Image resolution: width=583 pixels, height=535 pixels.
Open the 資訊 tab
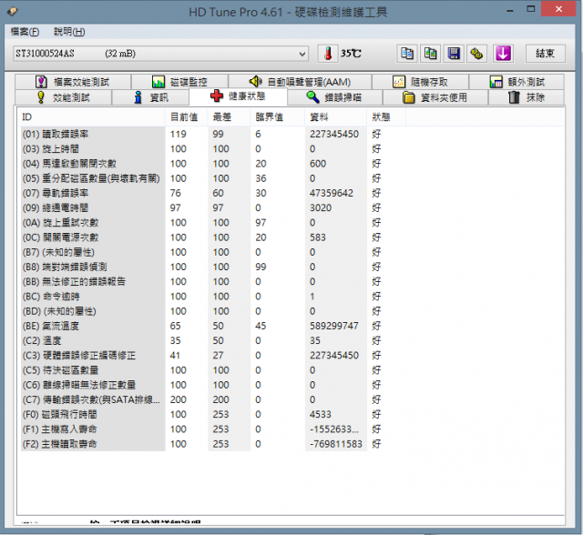click(150, 97)
